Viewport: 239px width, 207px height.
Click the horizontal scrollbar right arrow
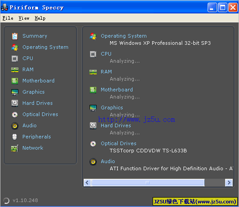(x=229, y=183)
